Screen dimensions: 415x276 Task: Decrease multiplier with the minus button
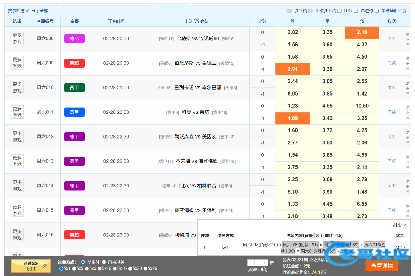click(x=251, y=263)
